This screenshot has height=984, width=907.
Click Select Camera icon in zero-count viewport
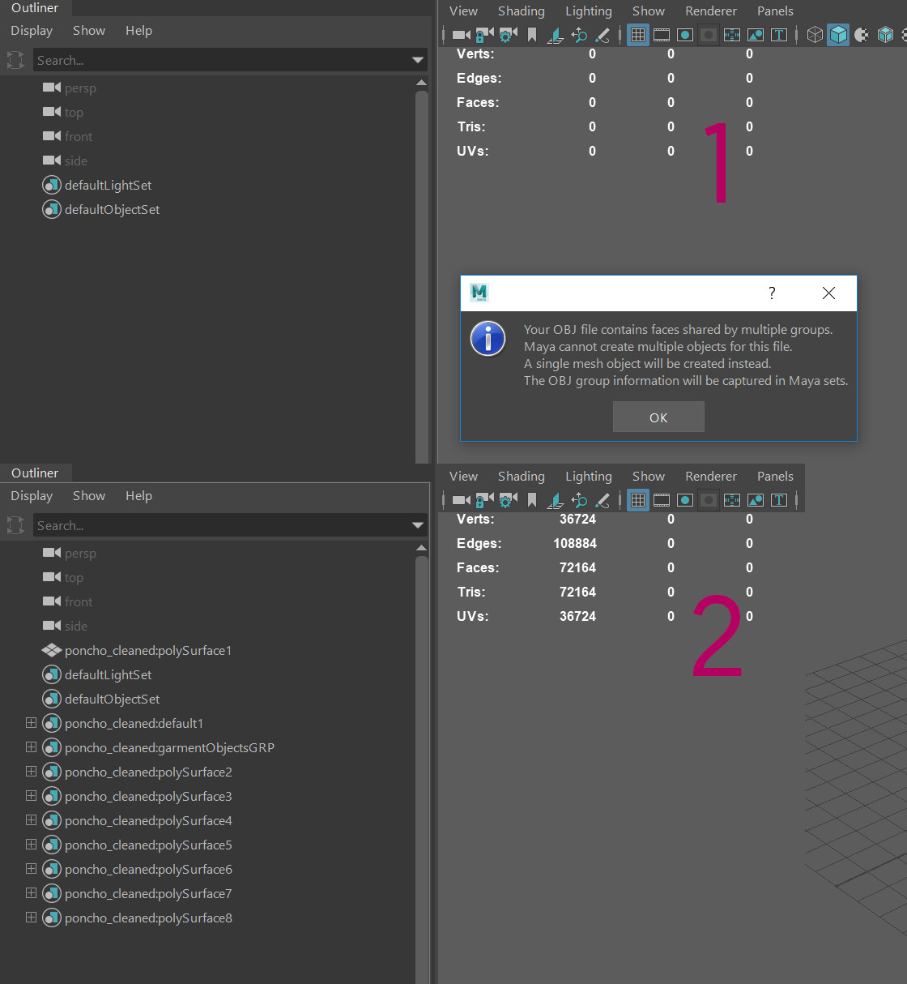click(462, 35)
